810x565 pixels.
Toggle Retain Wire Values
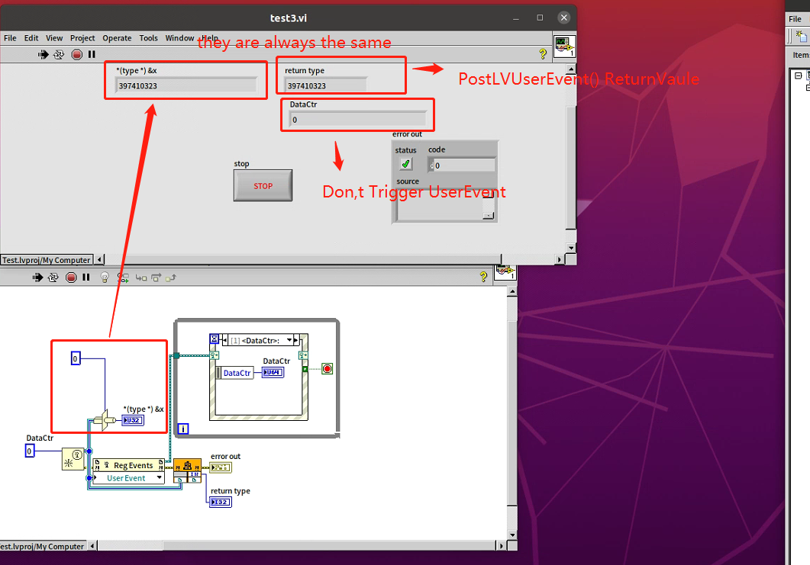121,278
